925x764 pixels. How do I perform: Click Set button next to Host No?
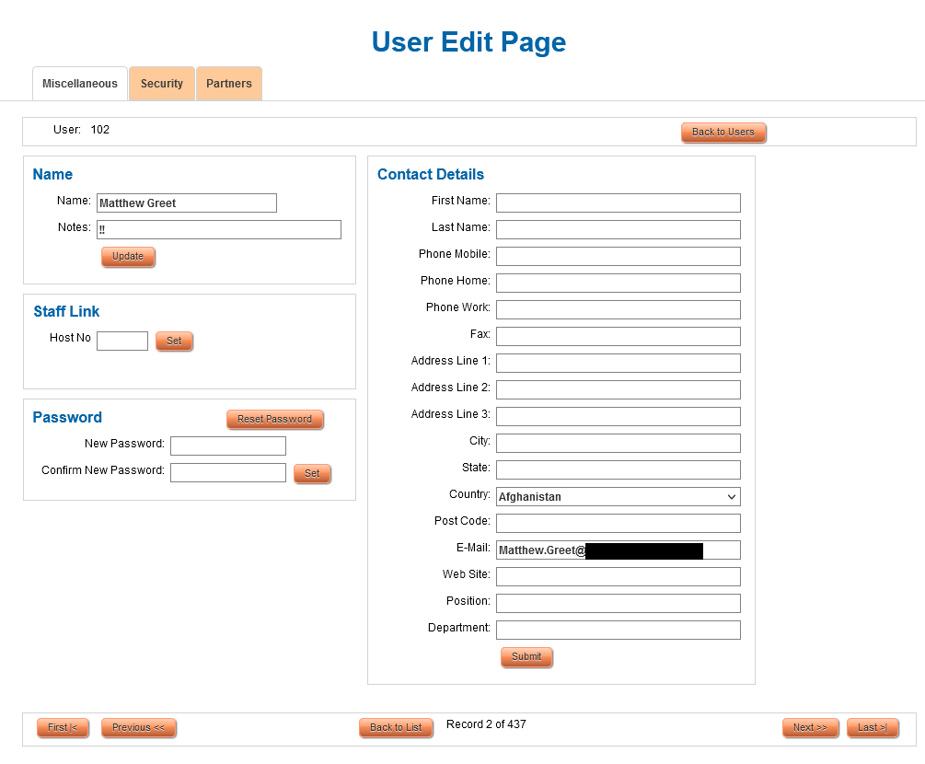tap(174, 341)
